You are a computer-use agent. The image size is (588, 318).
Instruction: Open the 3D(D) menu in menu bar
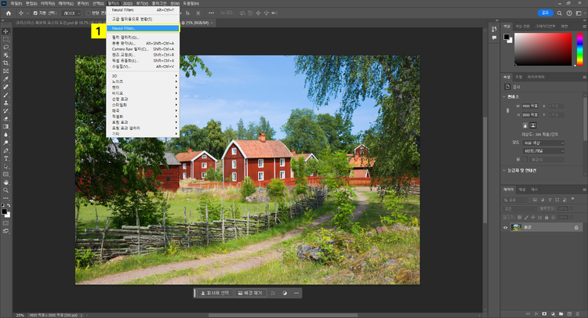pyautogui.click(x=128, y=3)
